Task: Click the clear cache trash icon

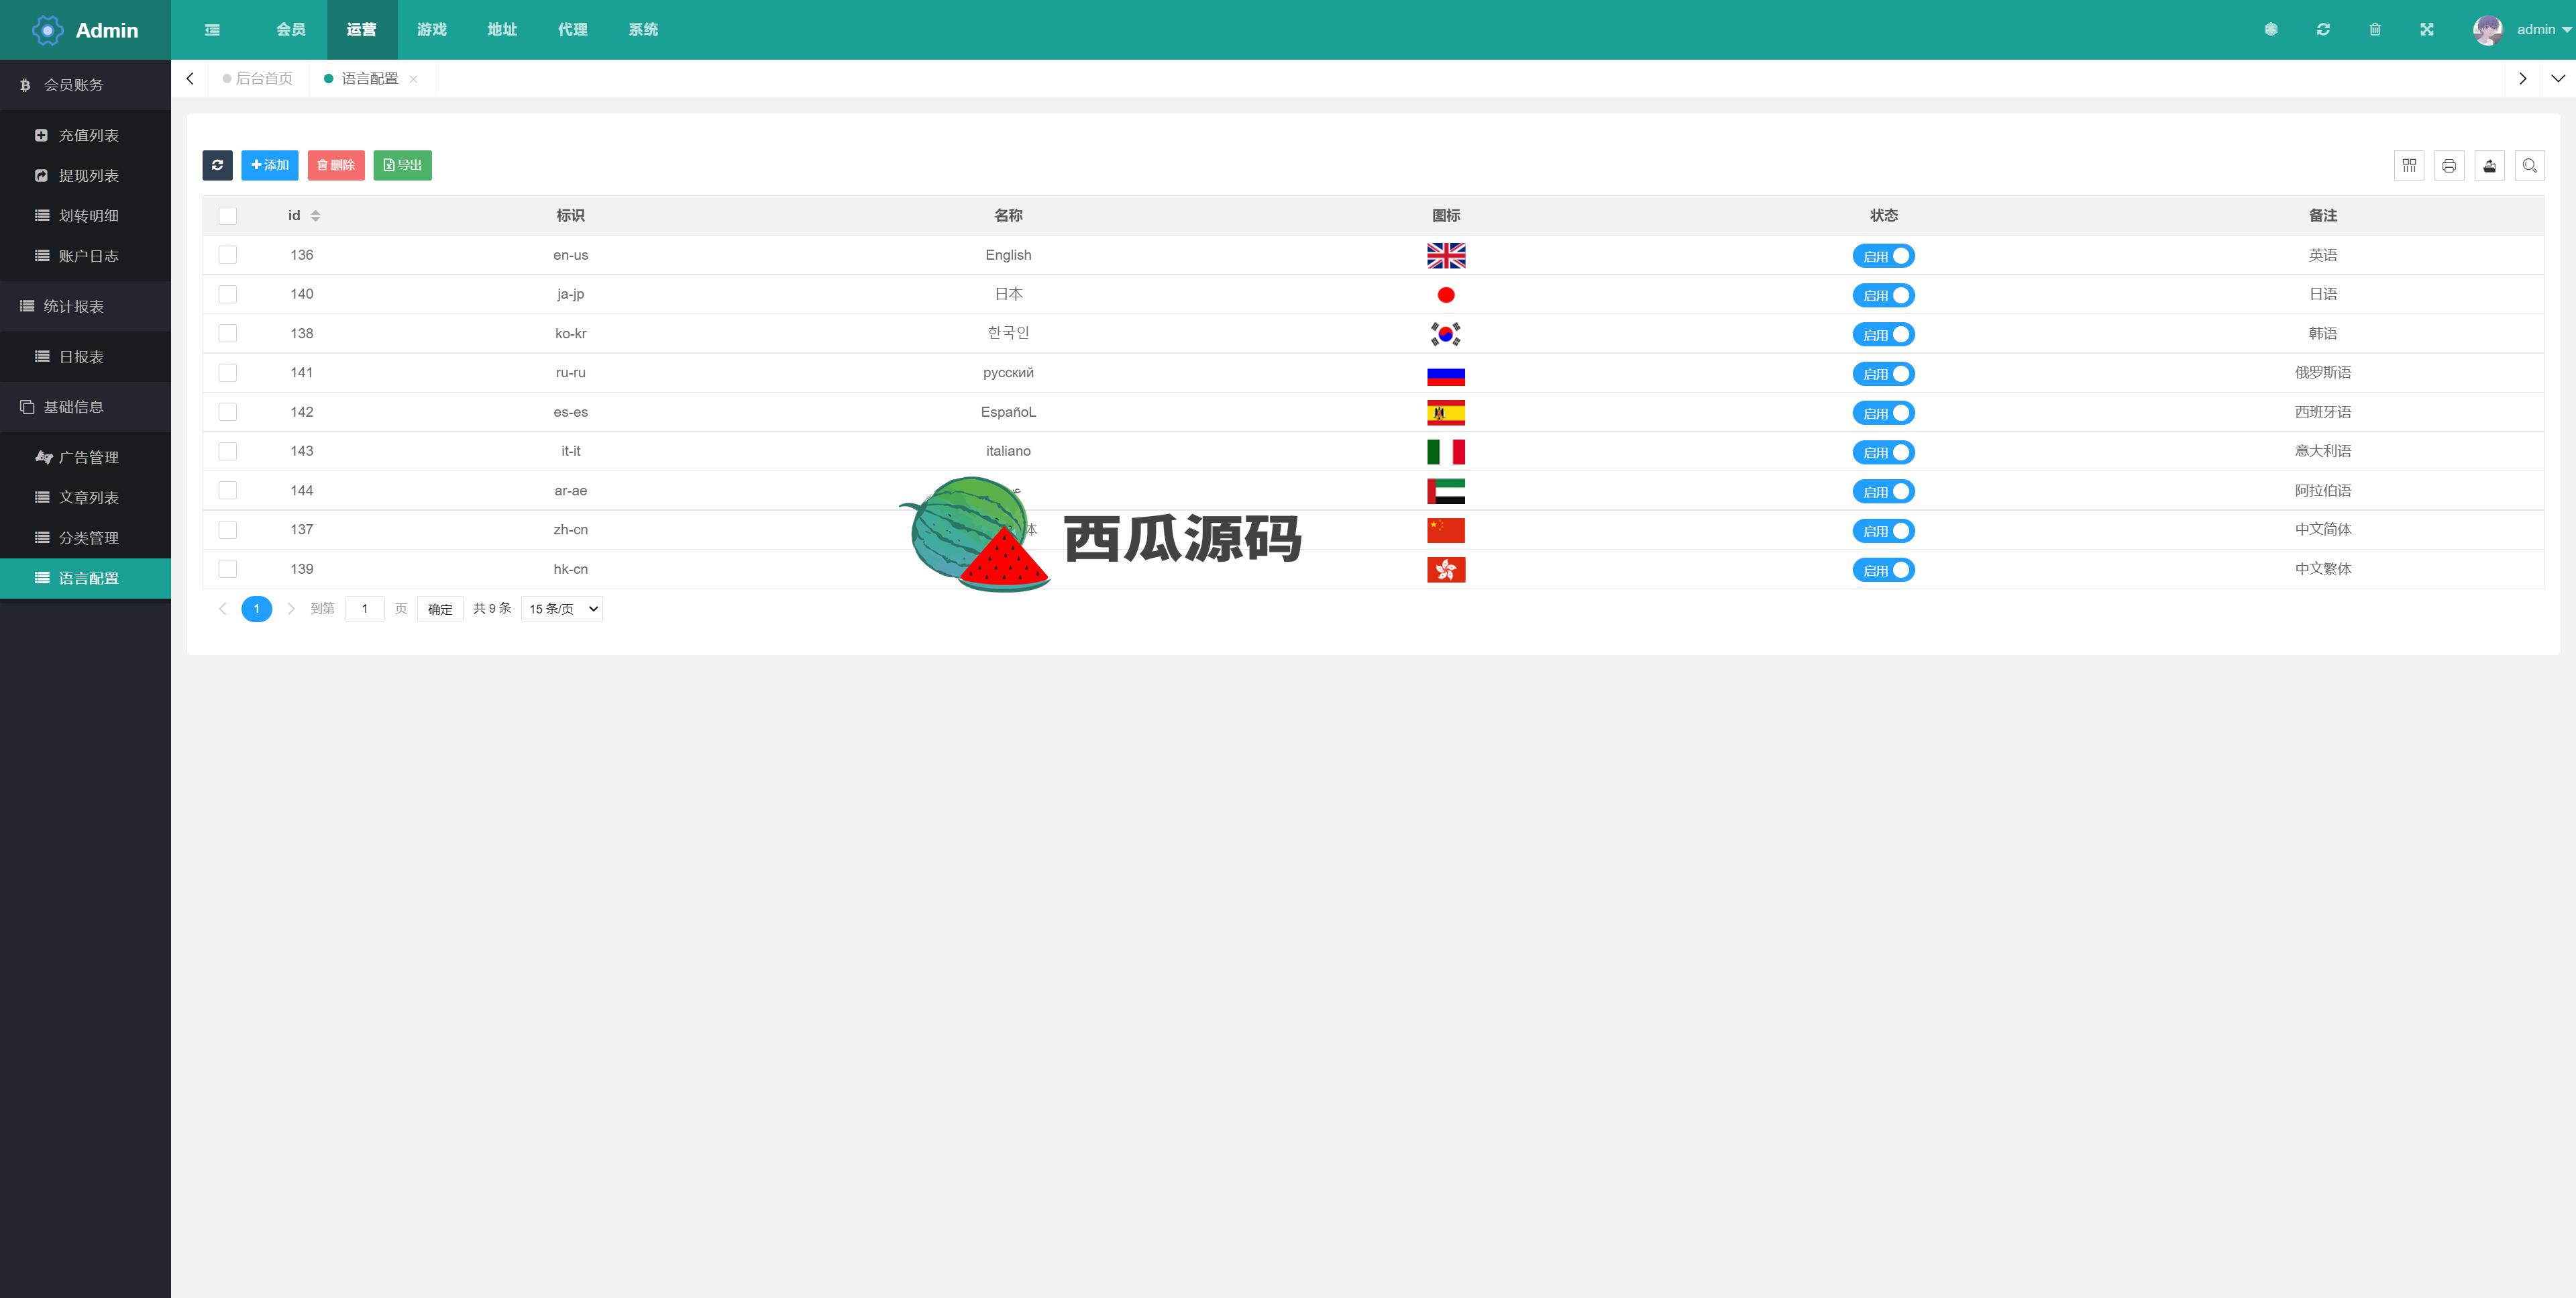Action: 2375,30
